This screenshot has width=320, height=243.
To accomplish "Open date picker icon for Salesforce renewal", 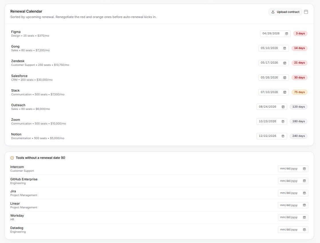I will point(285,78).
